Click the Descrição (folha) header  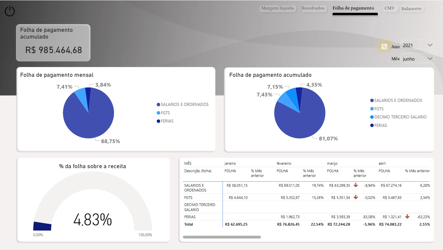[x=198, y=171]
